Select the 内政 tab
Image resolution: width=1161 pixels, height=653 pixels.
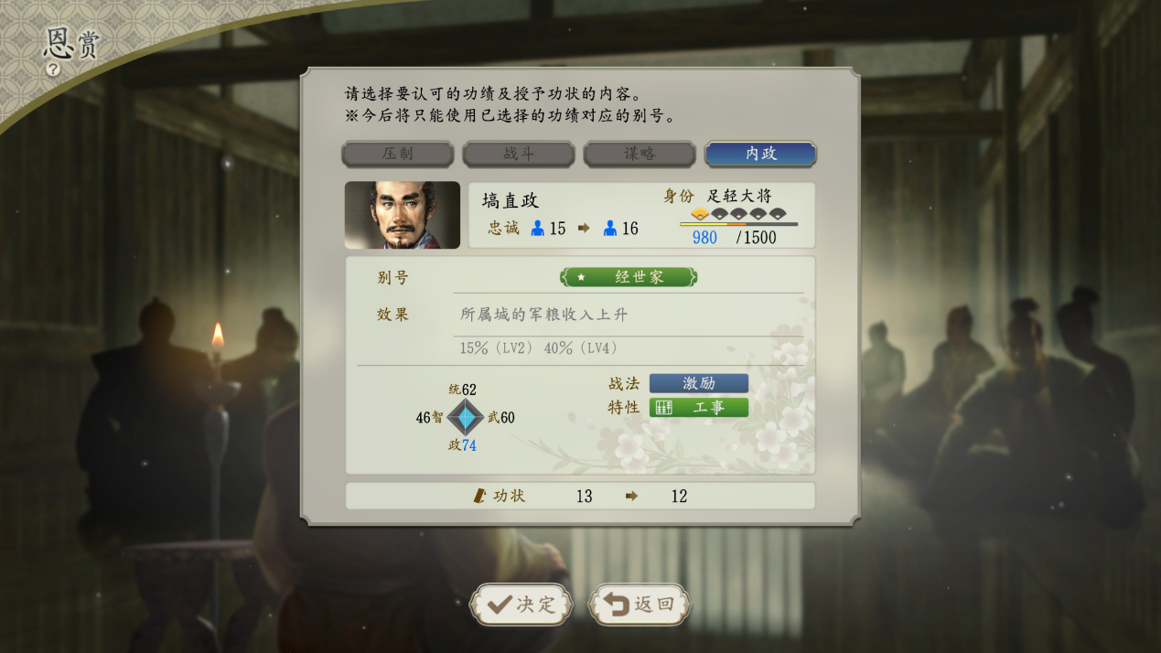coord(760,154)
